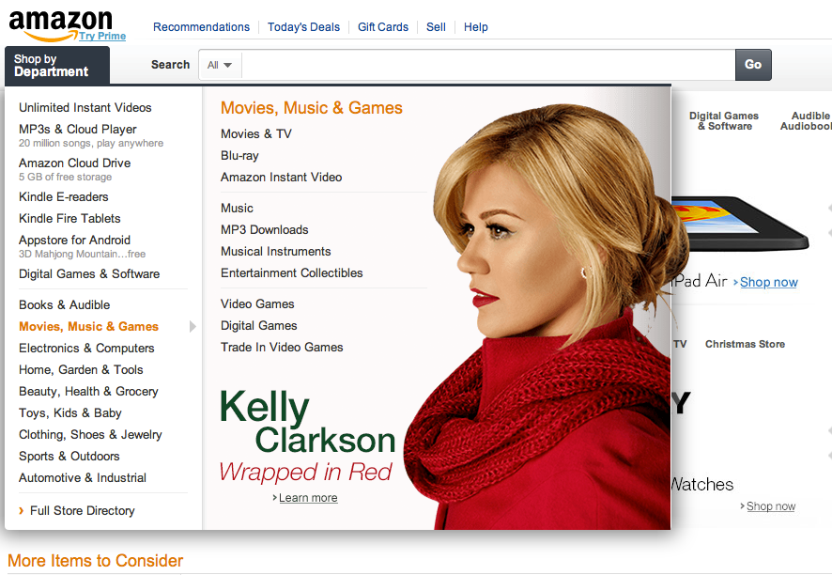The height and width of the screenshot is (575, 832).
Task: Expand the search category All dropdown
Action: (220, 65)
